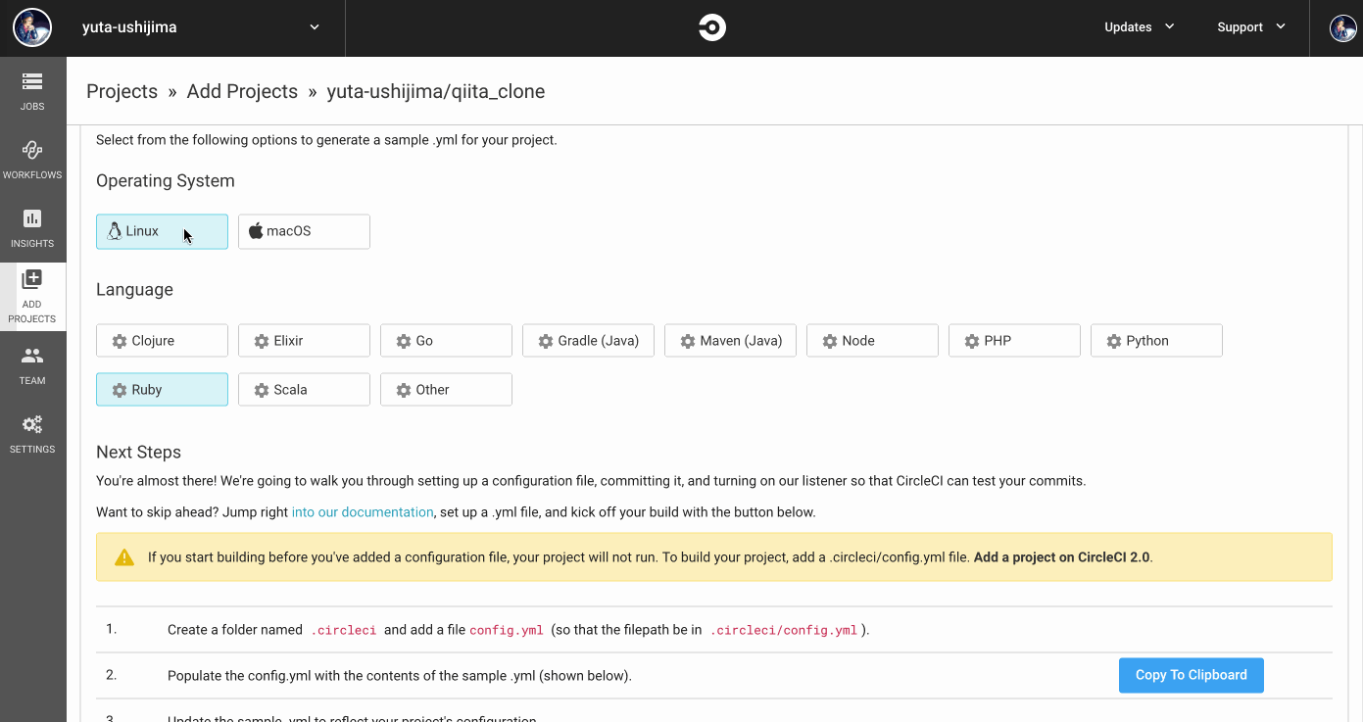Select Ruby as the language

[162, 390]
